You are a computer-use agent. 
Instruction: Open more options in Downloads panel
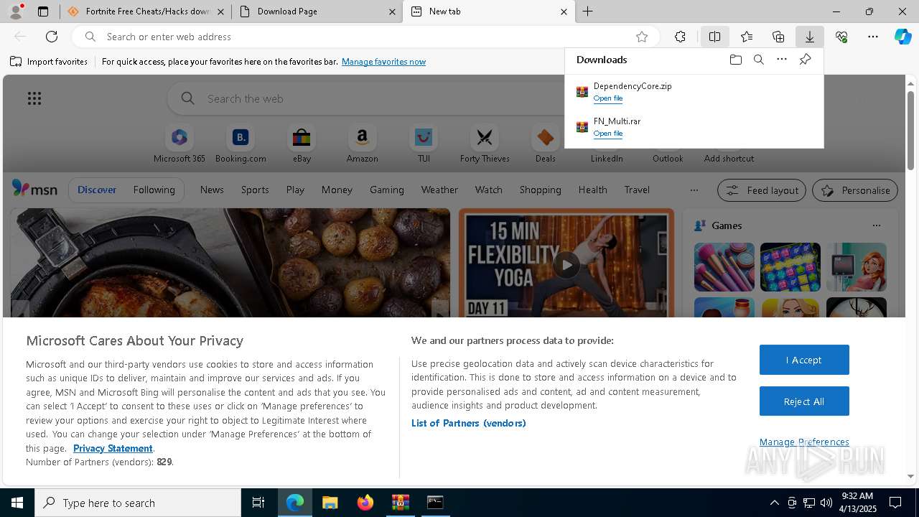782,60
